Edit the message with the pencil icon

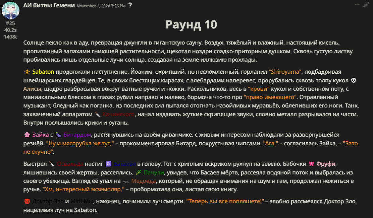(x=366, y=5)
